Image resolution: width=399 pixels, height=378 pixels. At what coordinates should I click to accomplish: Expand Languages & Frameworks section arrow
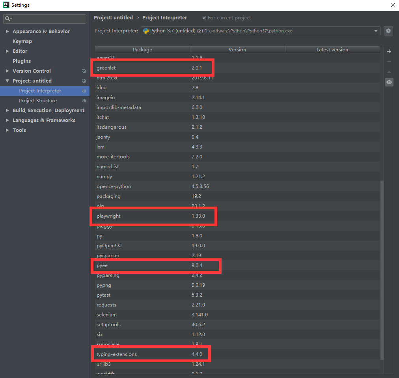click(x=7, y=120)
